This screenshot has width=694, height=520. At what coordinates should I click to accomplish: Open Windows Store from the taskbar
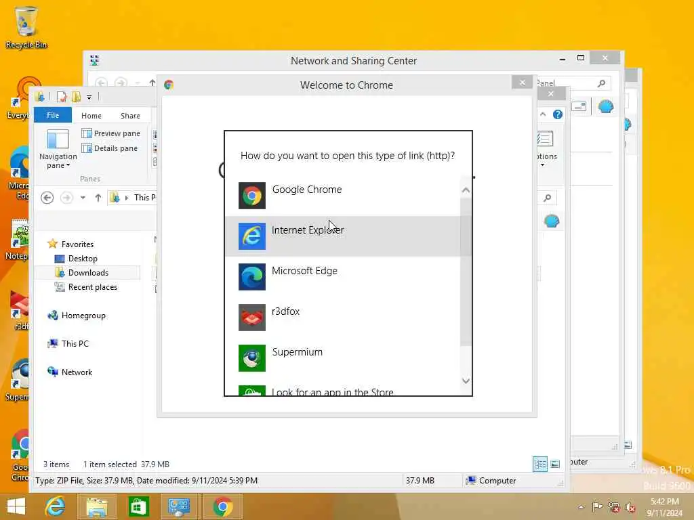[x=138, y=506]
